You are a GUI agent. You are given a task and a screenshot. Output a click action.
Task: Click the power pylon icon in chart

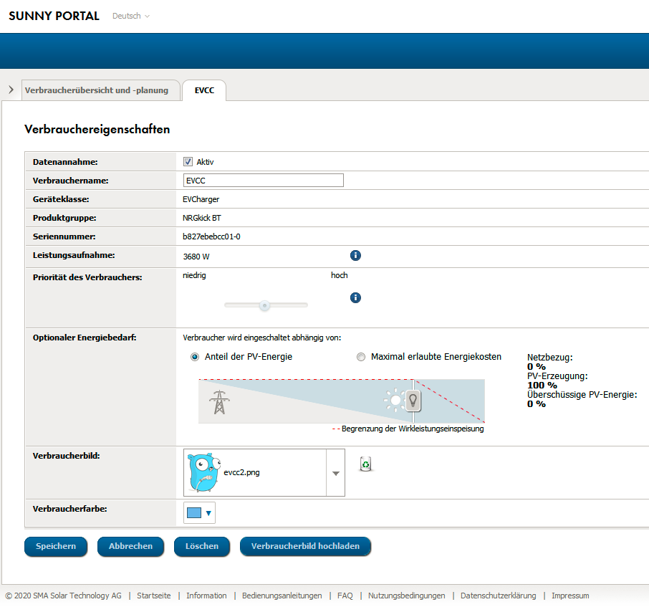(219, 402)
